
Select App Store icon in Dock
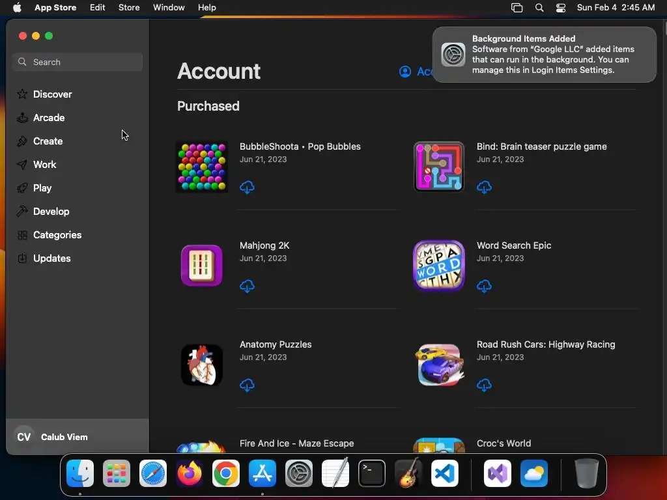[x=263, y=473]
